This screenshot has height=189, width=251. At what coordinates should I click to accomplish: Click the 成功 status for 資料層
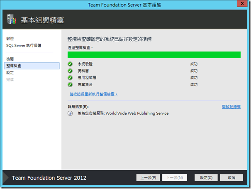(194, 71)
